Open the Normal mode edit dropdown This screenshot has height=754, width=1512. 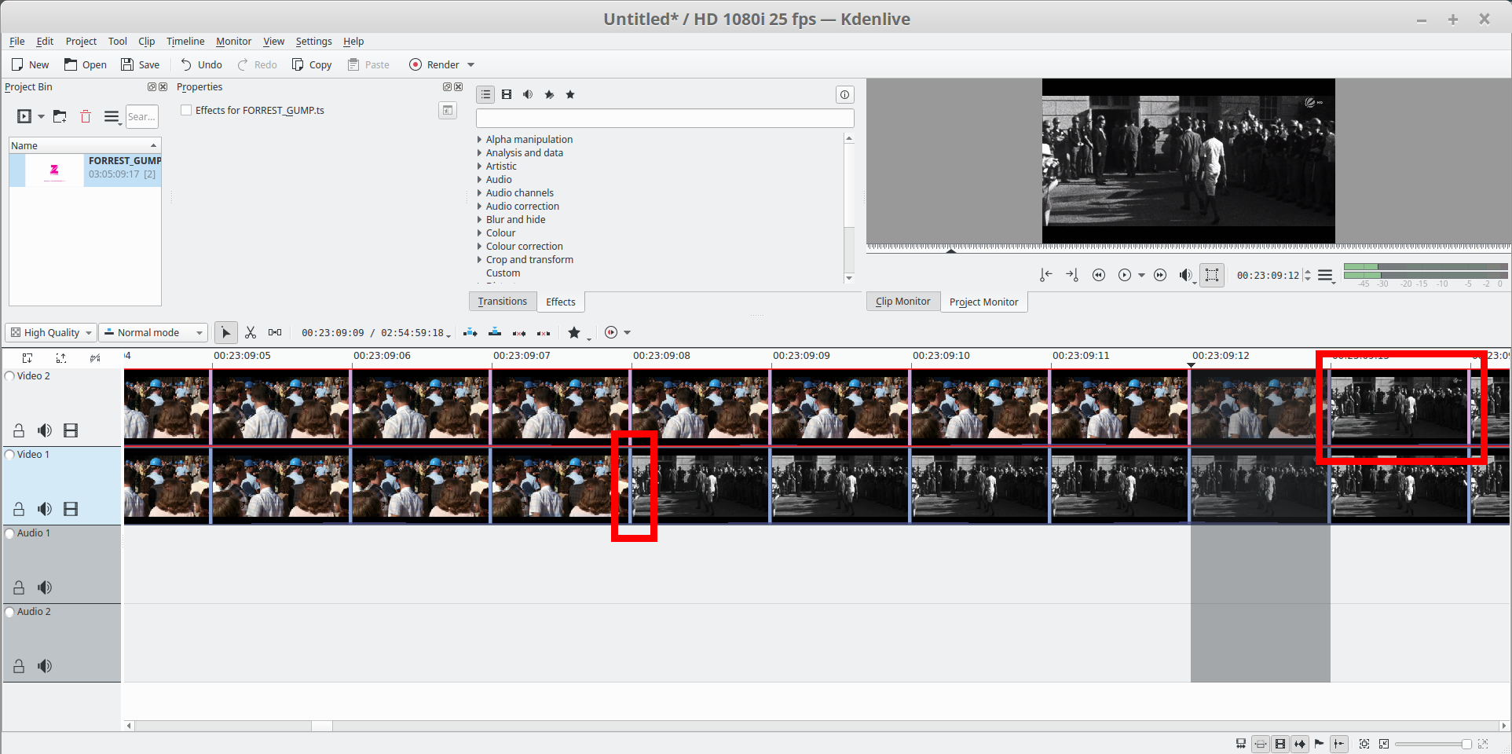[153, 332]
